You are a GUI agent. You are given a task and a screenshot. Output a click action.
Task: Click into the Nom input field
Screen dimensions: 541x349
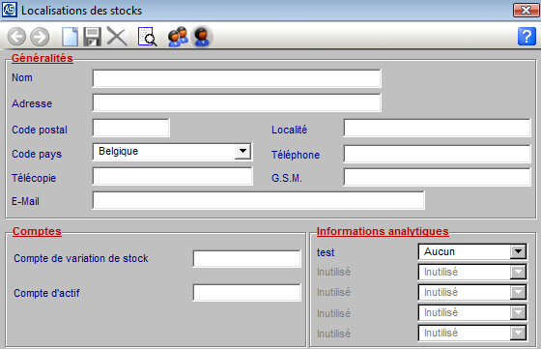pos(237,78)
